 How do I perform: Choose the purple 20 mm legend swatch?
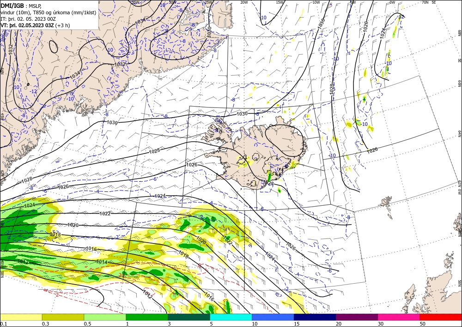[x=357, y=317]
